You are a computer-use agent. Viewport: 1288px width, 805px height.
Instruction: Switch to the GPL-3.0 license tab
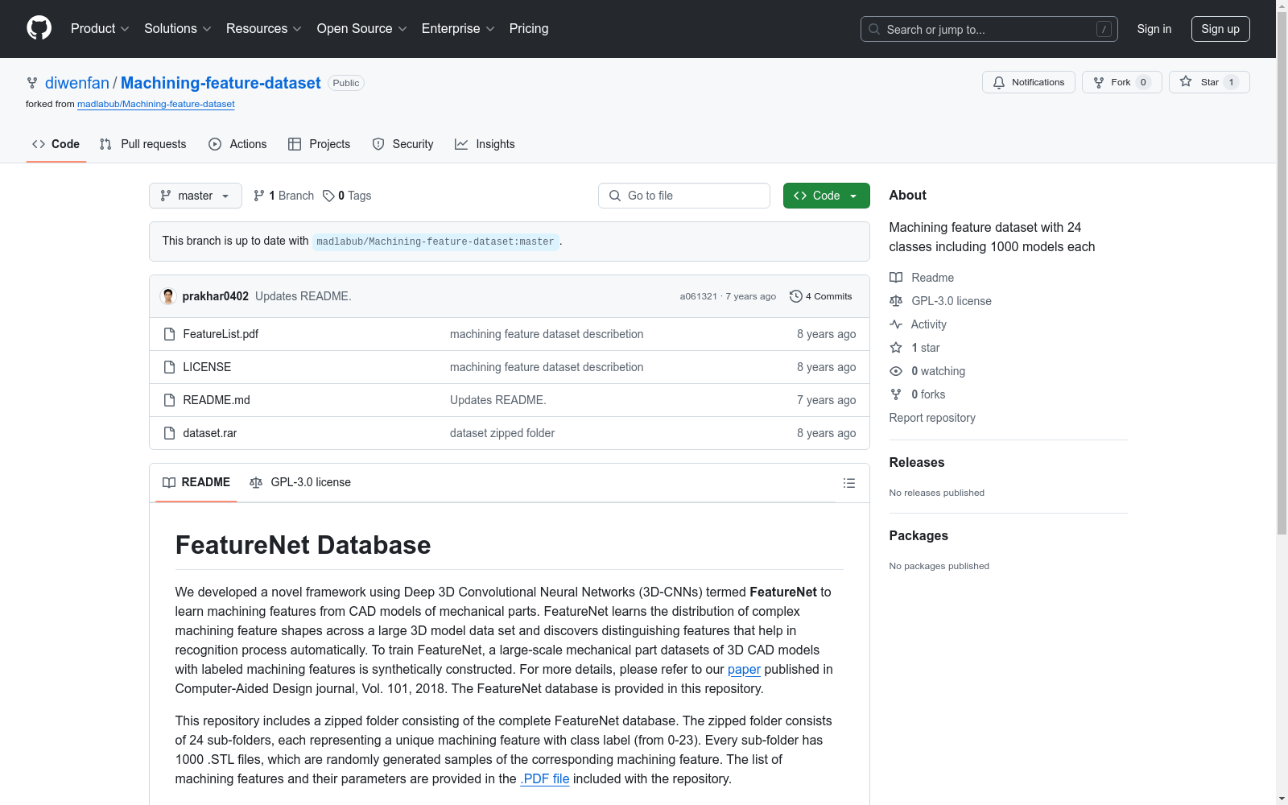300,482
